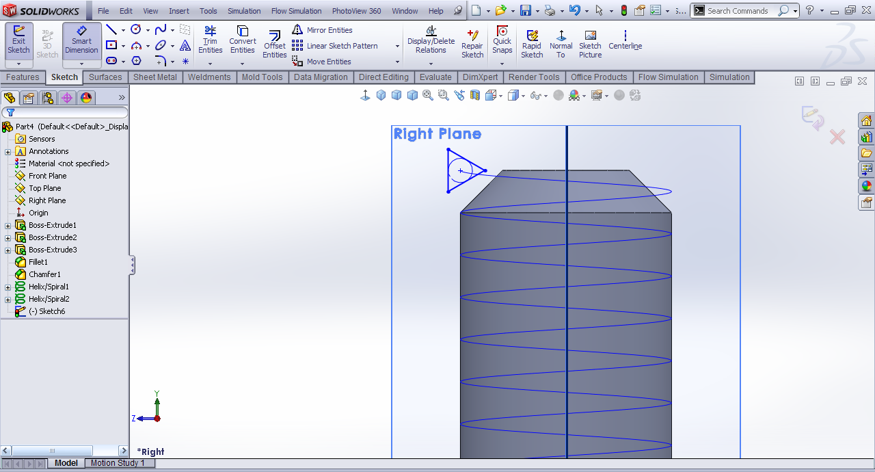Pick the Offset Entities tool
The image size is (875, 472).
[275, 44]
